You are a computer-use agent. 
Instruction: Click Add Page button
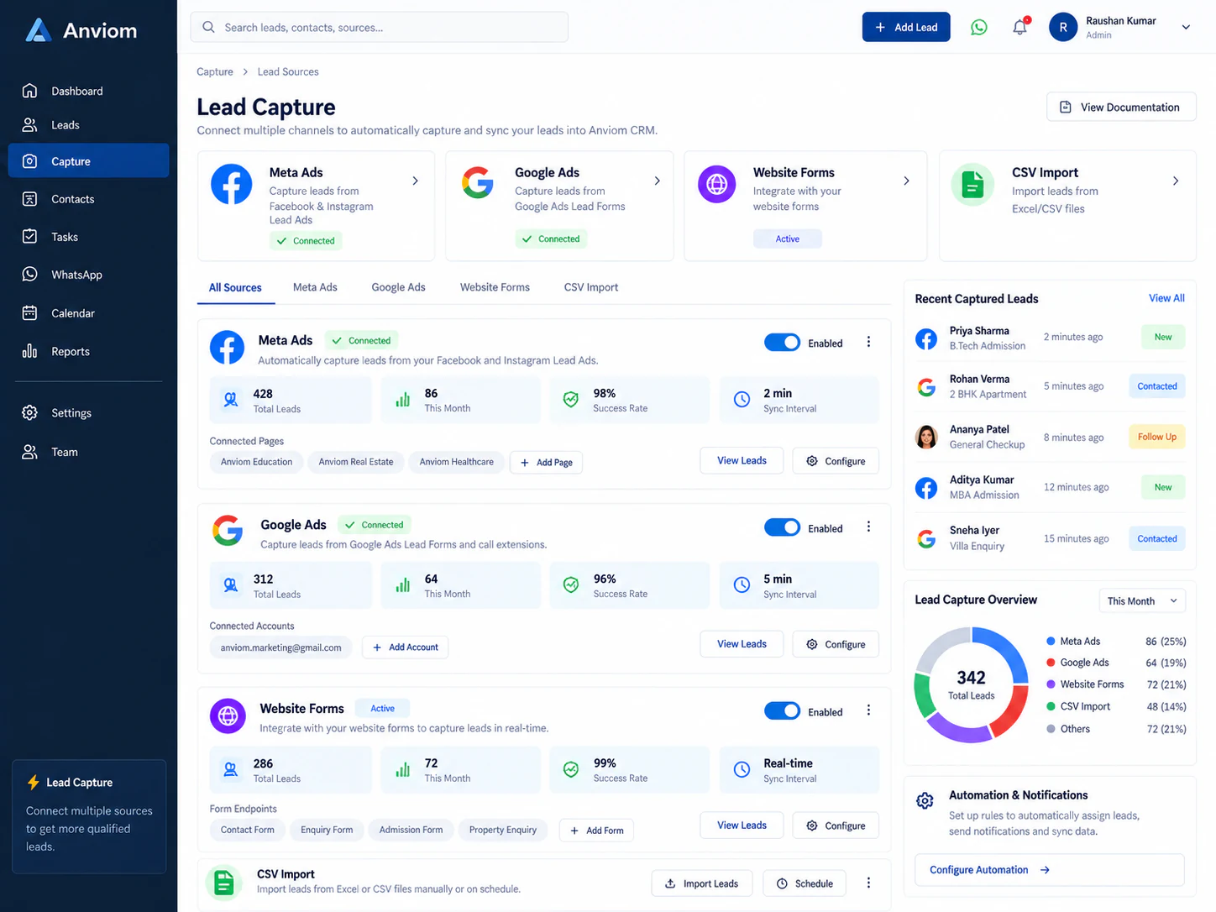(546, 463)
